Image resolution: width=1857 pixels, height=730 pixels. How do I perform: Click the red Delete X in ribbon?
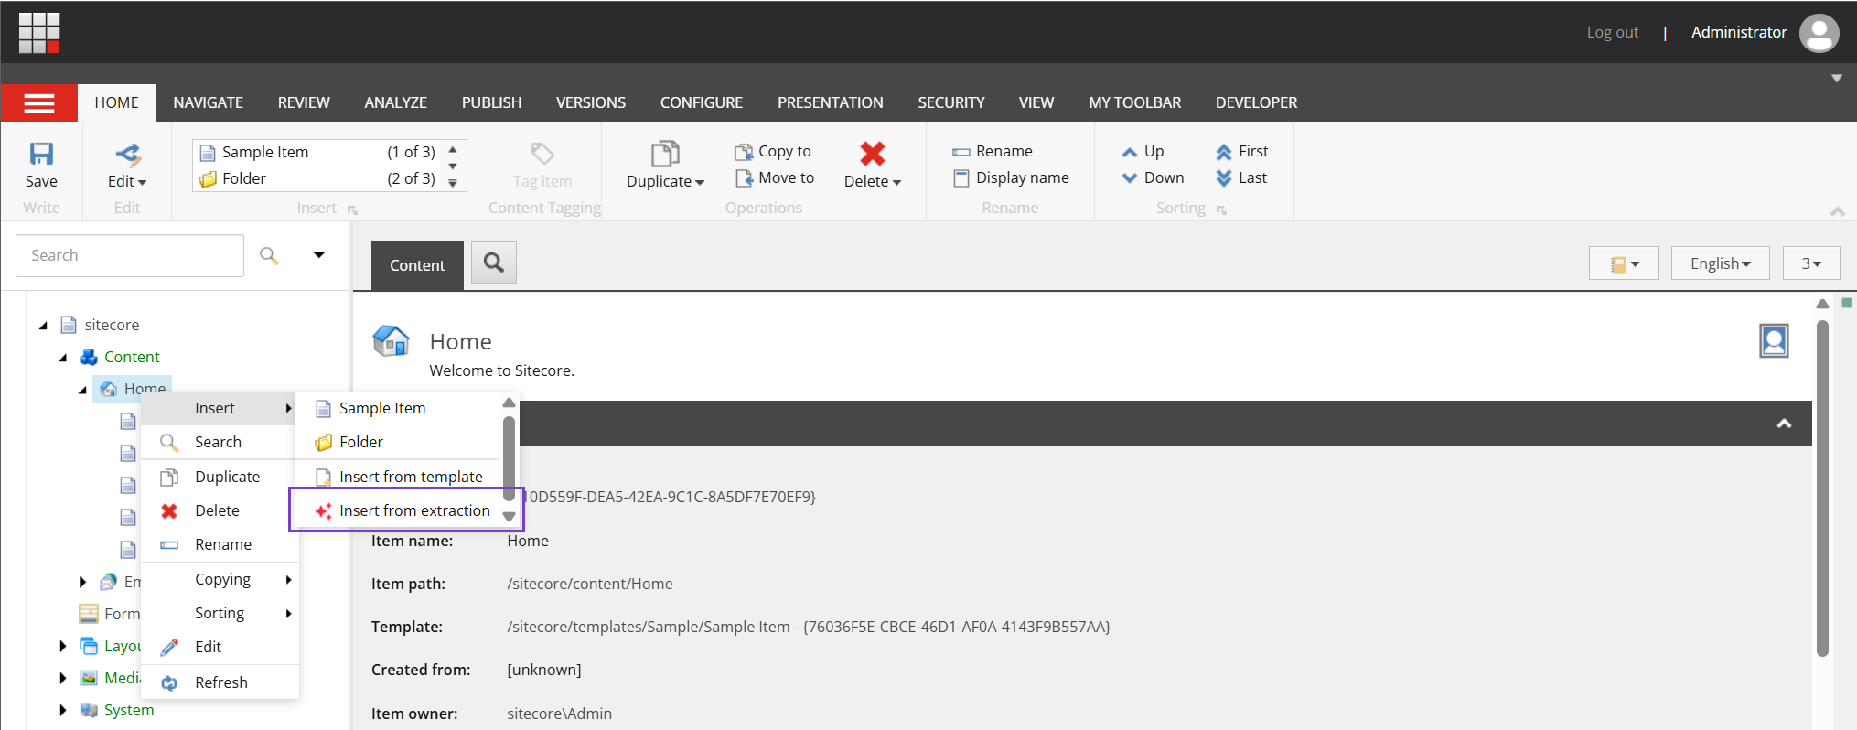[x=873, y=153]
